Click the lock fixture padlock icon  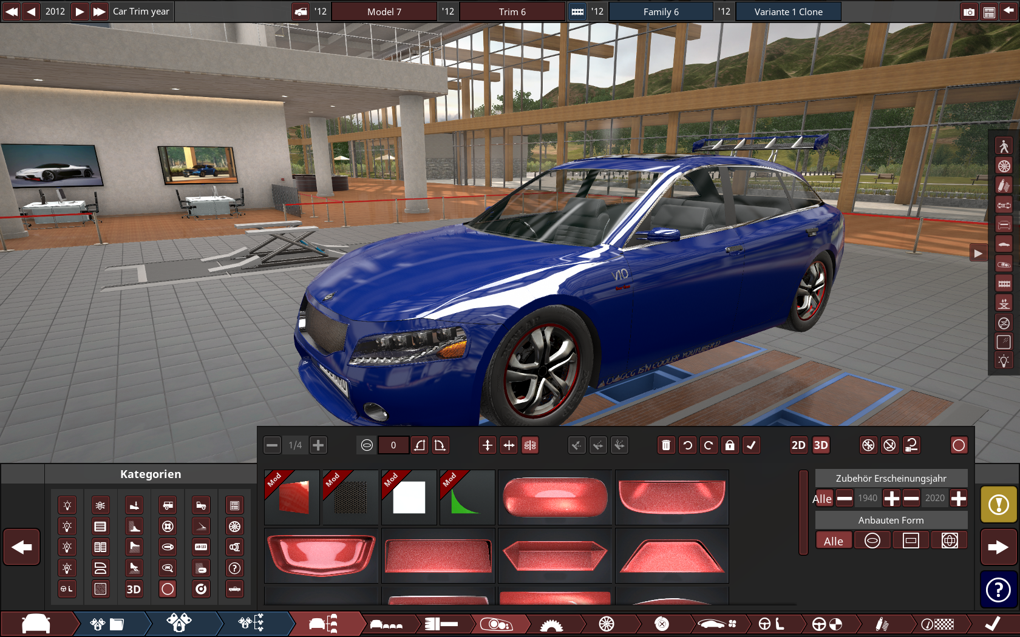(730, 445)
